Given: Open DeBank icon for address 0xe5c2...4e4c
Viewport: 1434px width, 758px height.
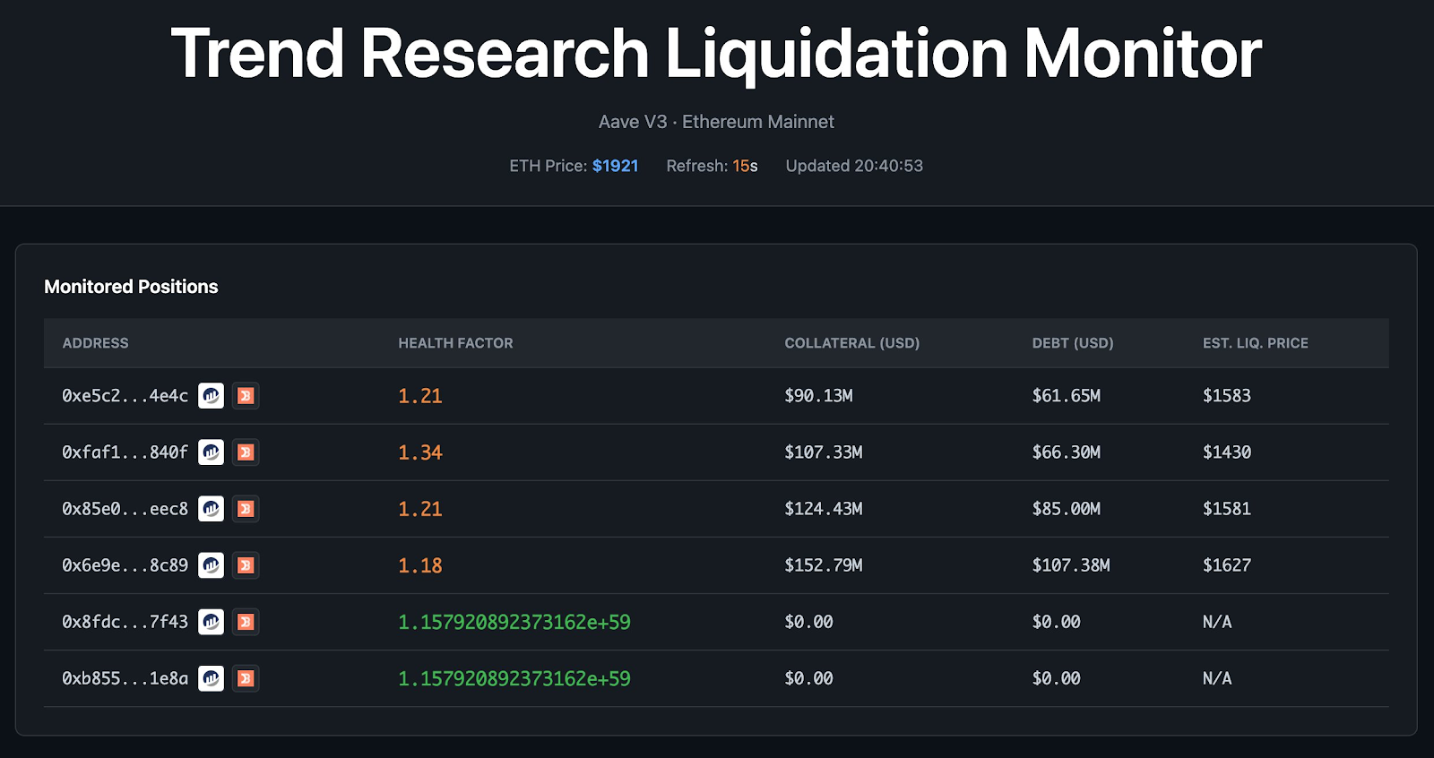Looking at the screenshot, I should (x=246, y=395).
